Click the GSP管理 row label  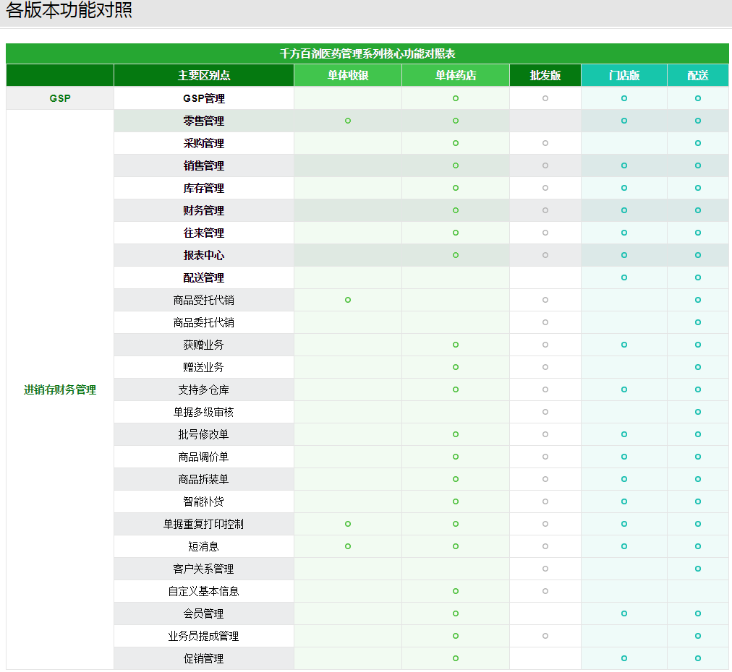coord(203,98)
